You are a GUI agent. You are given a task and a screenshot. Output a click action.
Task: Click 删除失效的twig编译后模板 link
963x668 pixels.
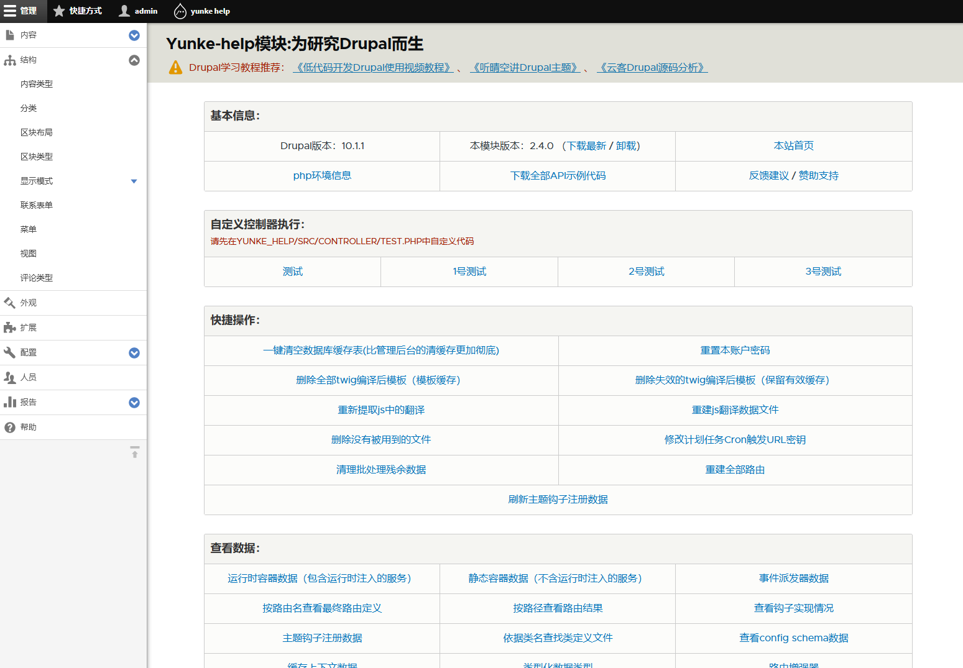732,380
